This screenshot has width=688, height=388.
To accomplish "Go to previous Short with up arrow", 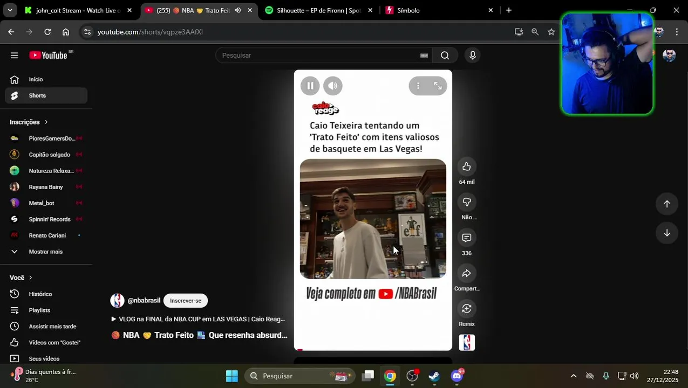I will (x=667, y=204).
